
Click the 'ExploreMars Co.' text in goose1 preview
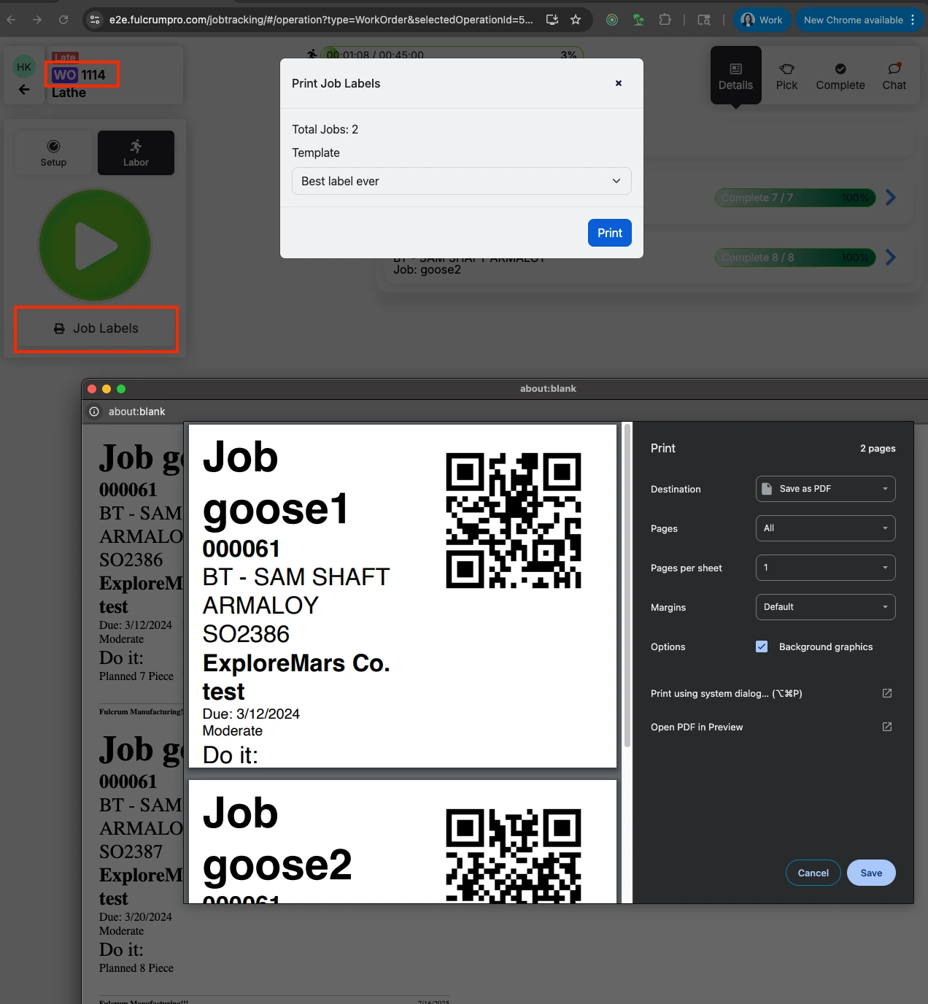coord(296,663)
